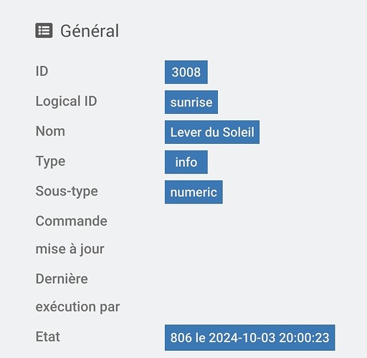The image size is (367, 358).
Task: Click the Nom field label
Action: (x=50, y=131)
